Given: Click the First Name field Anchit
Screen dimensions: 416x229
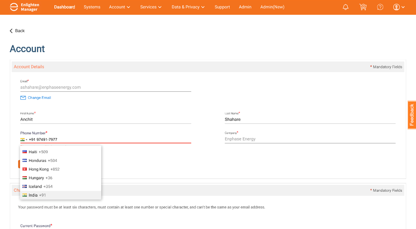Looking at the screenshot, I should [x=106, y=119].
